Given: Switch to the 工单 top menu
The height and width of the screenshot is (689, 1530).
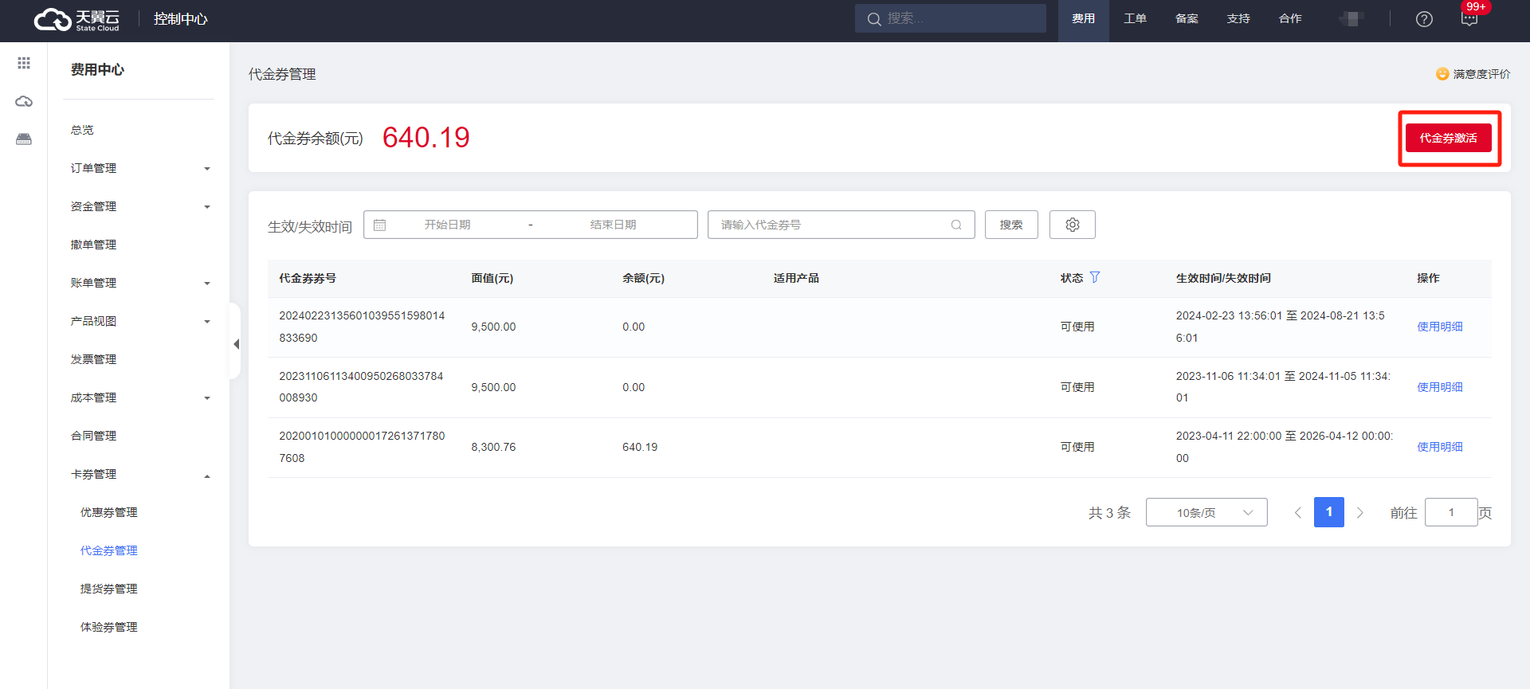Looking at the screenshot, I should coord(1135,18).
